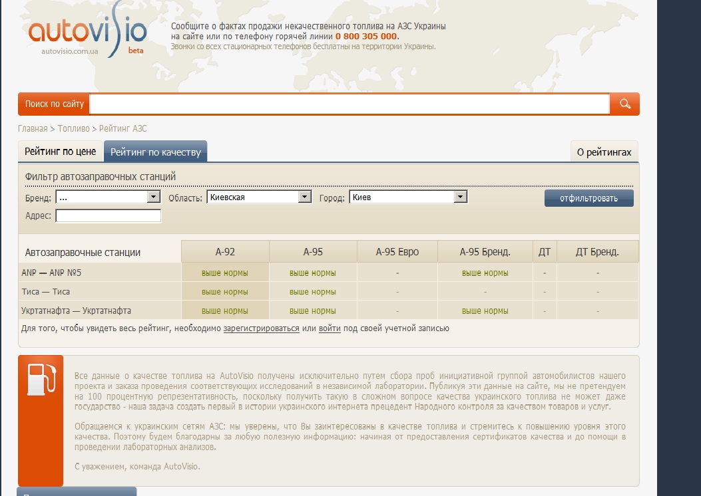Image resolution: width=701 pixels, height=496 pixels.
Task: Click the A-92 column header
Action: 225,252
